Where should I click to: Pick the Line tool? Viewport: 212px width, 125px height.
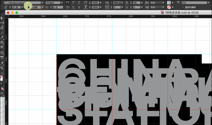2,33
